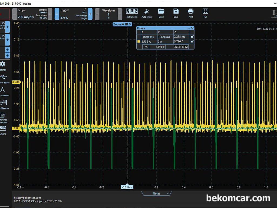Click the -0.016 s time ruler handle
Screen dimensions: 277x208
127,187
